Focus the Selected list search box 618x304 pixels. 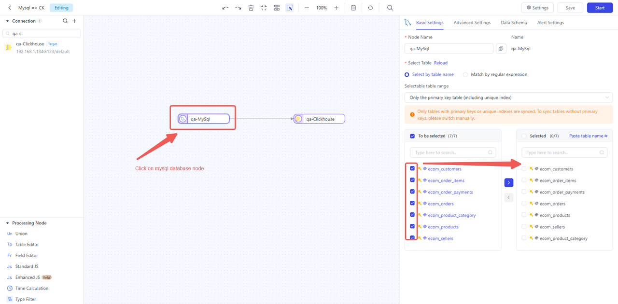pyautogui.click(x=564, y=152)
